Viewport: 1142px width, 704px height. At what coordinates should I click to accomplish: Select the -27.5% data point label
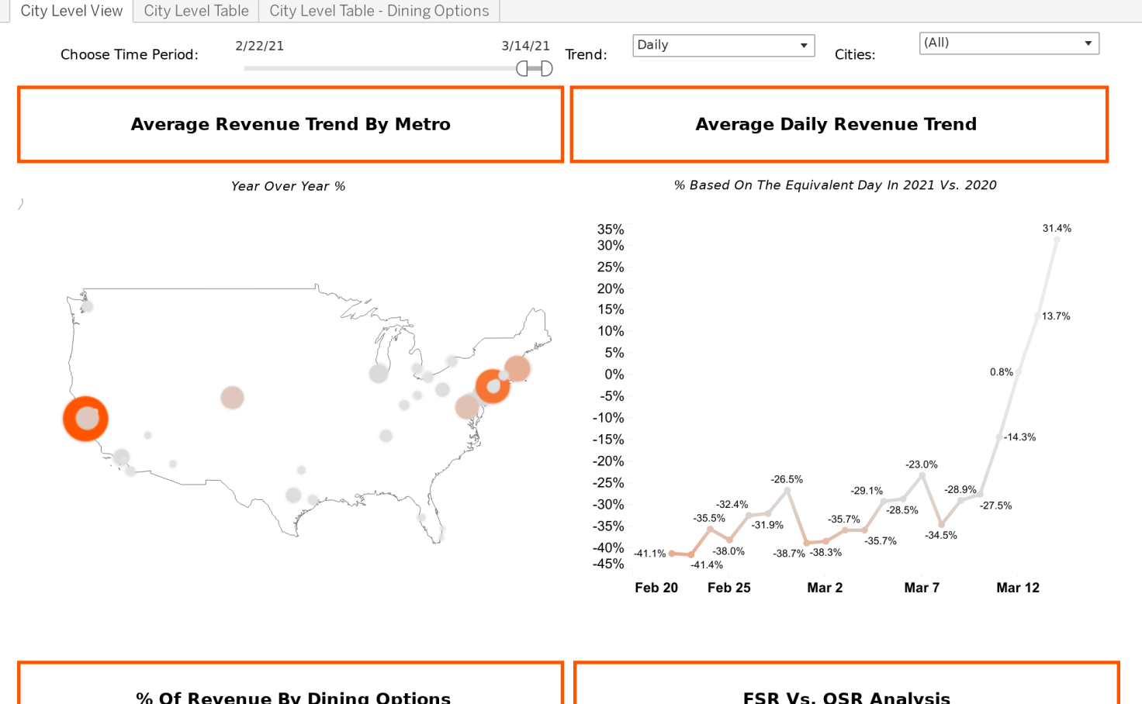pos(995,506)
